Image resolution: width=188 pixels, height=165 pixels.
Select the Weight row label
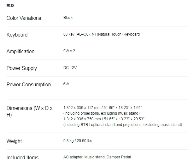(14, 141)
